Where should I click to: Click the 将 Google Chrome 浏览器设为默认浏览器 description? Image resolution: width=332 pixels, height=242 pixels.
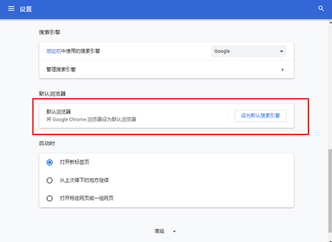tap(91, 120)
